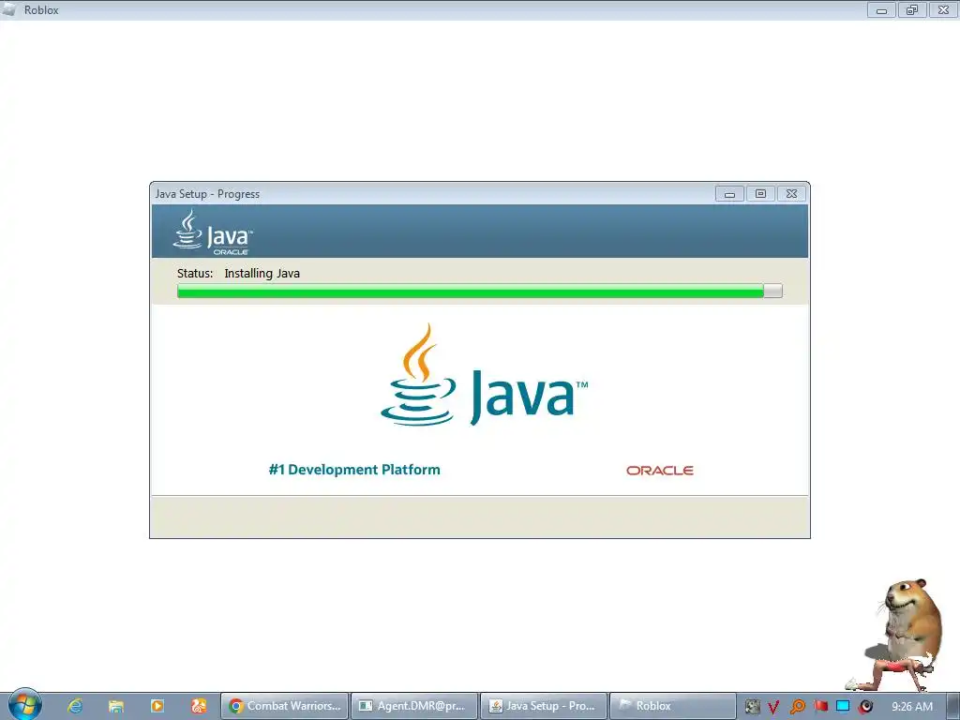Open Windows Media Player taskbar icon
The height and width of the screenshot is (720, 960).
click(x=157, y=706)
